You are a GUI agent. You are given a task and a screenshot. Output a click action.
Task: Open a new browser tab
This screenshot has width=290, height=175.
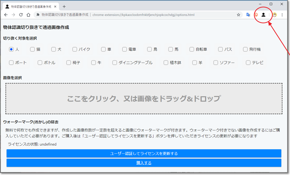pyautogui.click(x=64, y=7)
